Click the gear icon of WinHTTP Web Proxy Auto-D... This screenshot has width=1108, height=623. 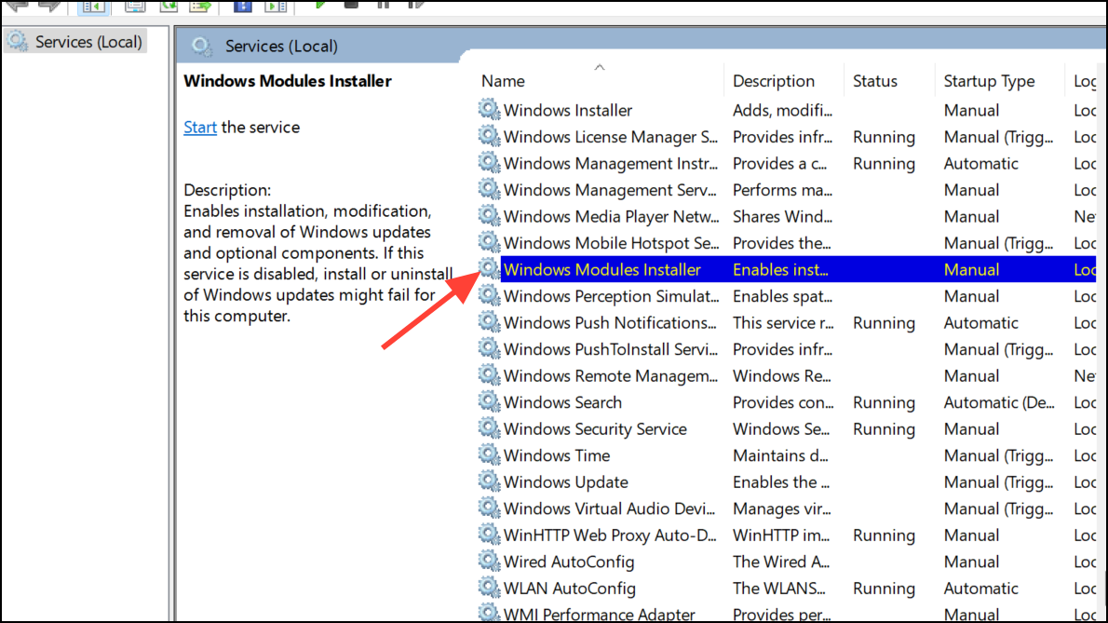point(489,535)
